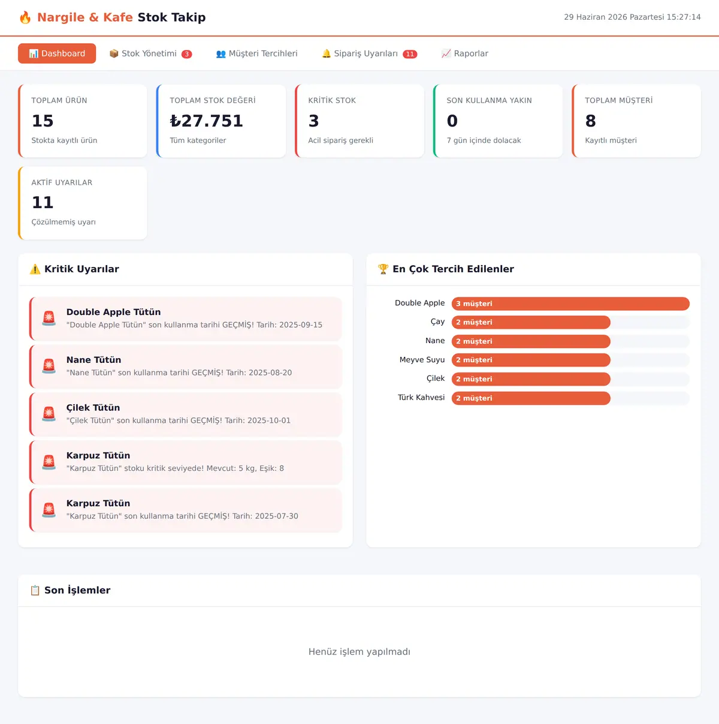
Task: Click the siren icon beside Nane Tütün alert
Action: point(49,366)
